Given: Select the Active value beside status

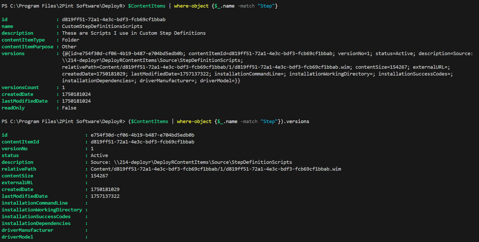Looking at the screenshot, I should 99,155.
